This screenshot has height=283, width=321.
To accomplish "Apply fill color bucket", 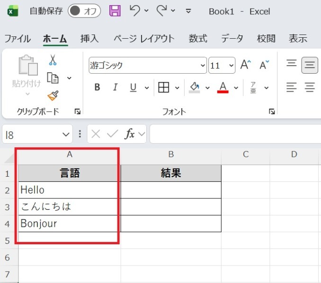I will [194, 87].
